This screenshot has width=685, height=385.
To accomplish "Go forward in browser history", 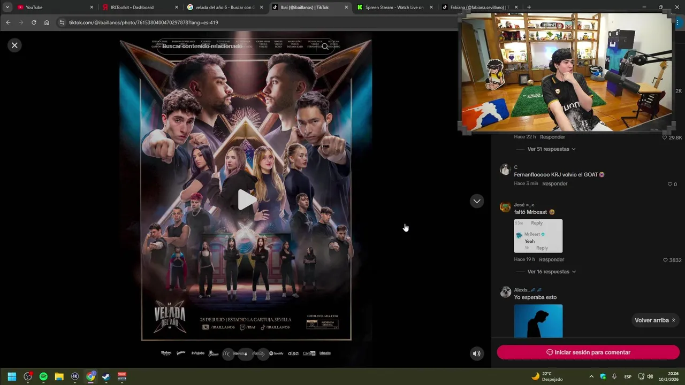I will pos(21,22).
